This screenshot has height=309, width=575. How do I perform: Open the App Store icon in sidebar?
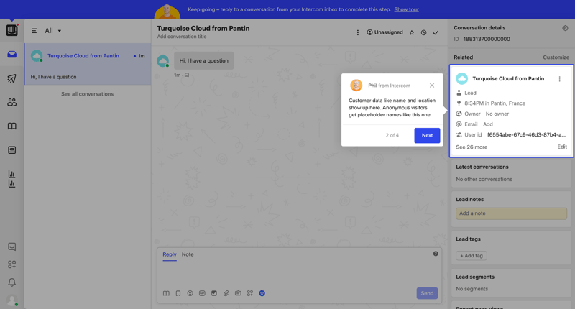pyautogui.click(x=11, y=264)
